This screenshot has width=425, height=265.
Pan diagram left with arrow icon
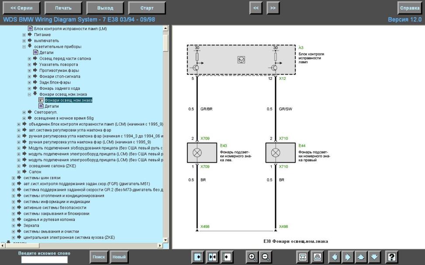(335, 257)
